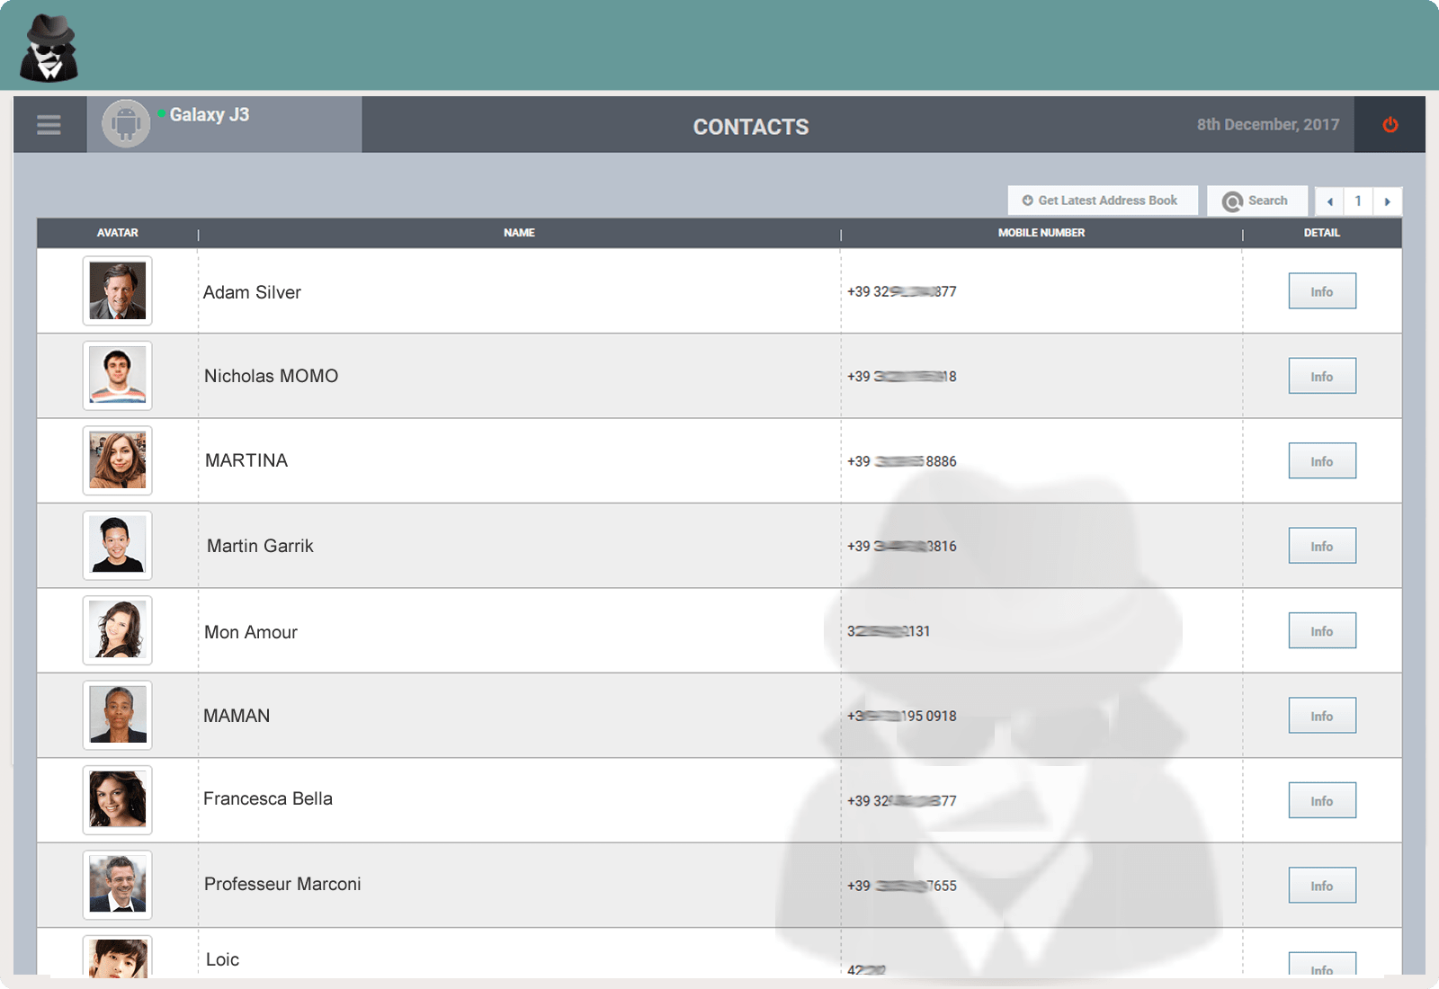Click the Professeur Marconi contact name

pos(282,884)
